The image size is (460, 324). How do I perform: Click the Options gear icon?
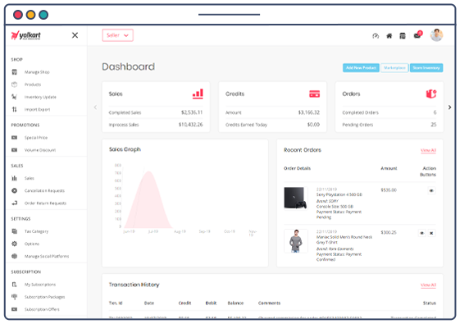(15, 244)
